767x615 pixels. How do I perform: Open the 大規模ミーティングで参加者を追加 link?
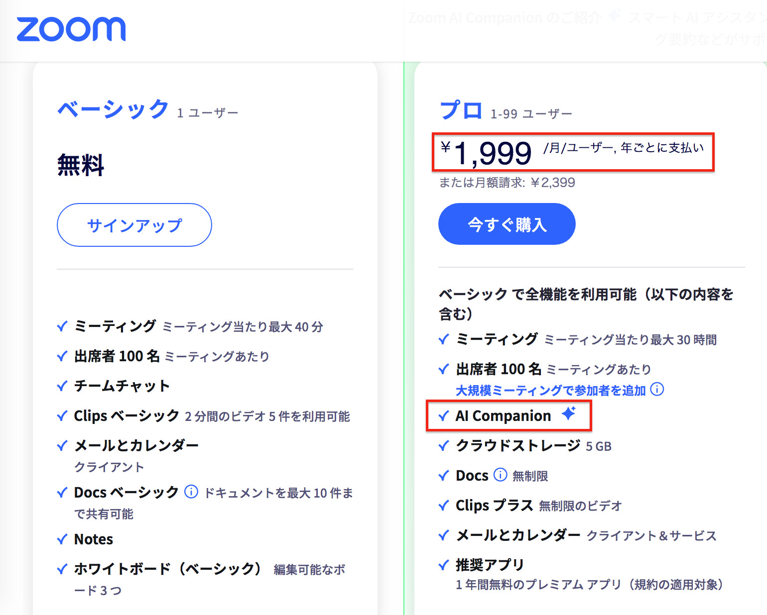[550, 391]
